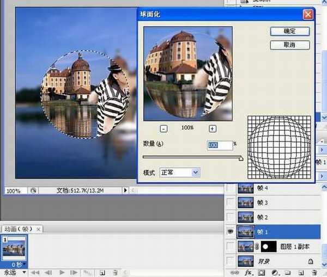
Task: Click the link layers icon in Layers panel
Action: pos(234,272)
